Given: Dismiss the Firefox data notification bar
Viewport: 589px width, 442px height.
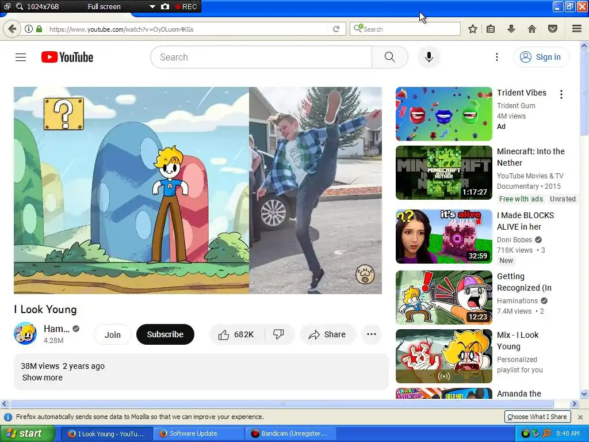Looking at the screenshot, I should (580, 417).
